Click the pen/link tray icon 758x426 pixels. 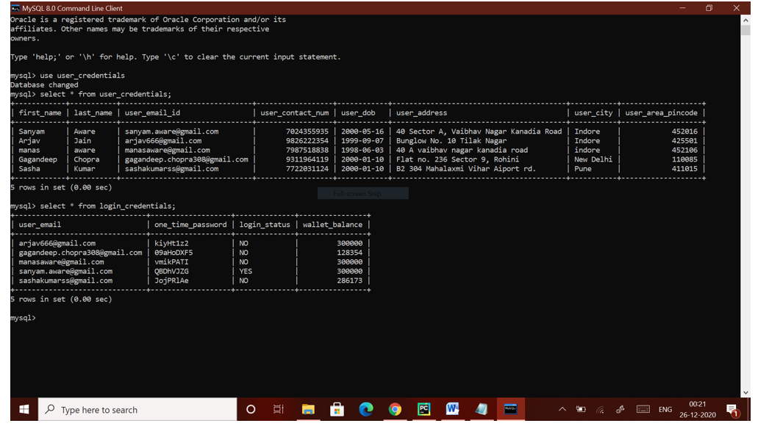621,410
